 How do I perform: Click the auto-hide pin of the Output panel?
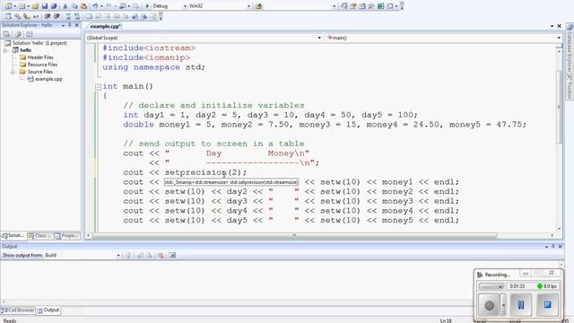tap(552, 247)
